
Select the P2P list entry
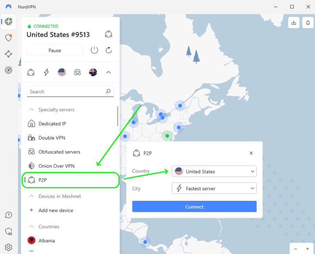pos(70,180)
